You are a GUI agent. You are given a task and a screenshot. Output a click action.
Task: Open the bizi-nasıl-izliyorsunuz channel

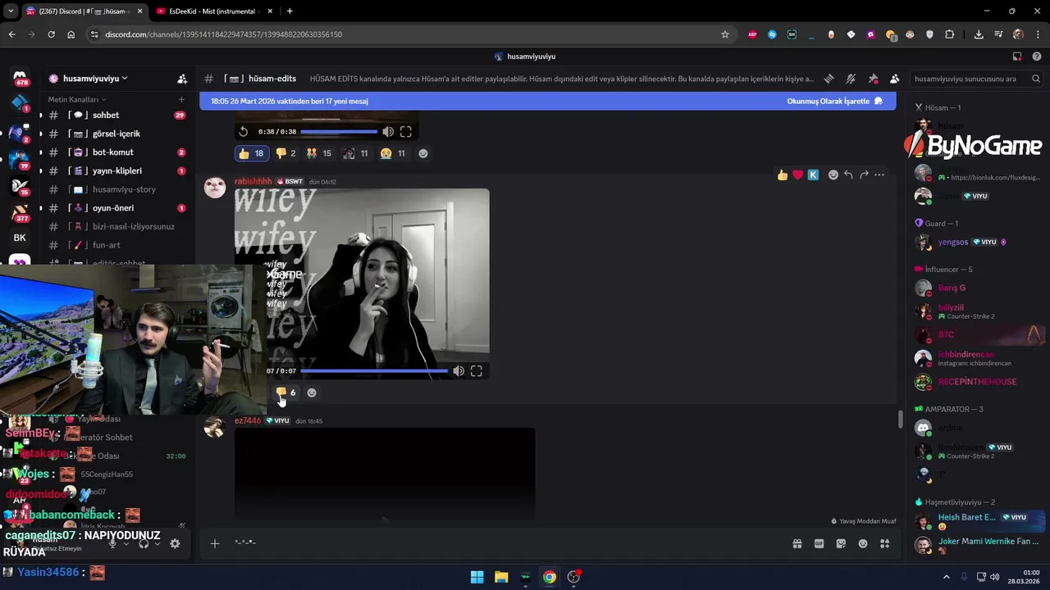click(x=117, y=226)
